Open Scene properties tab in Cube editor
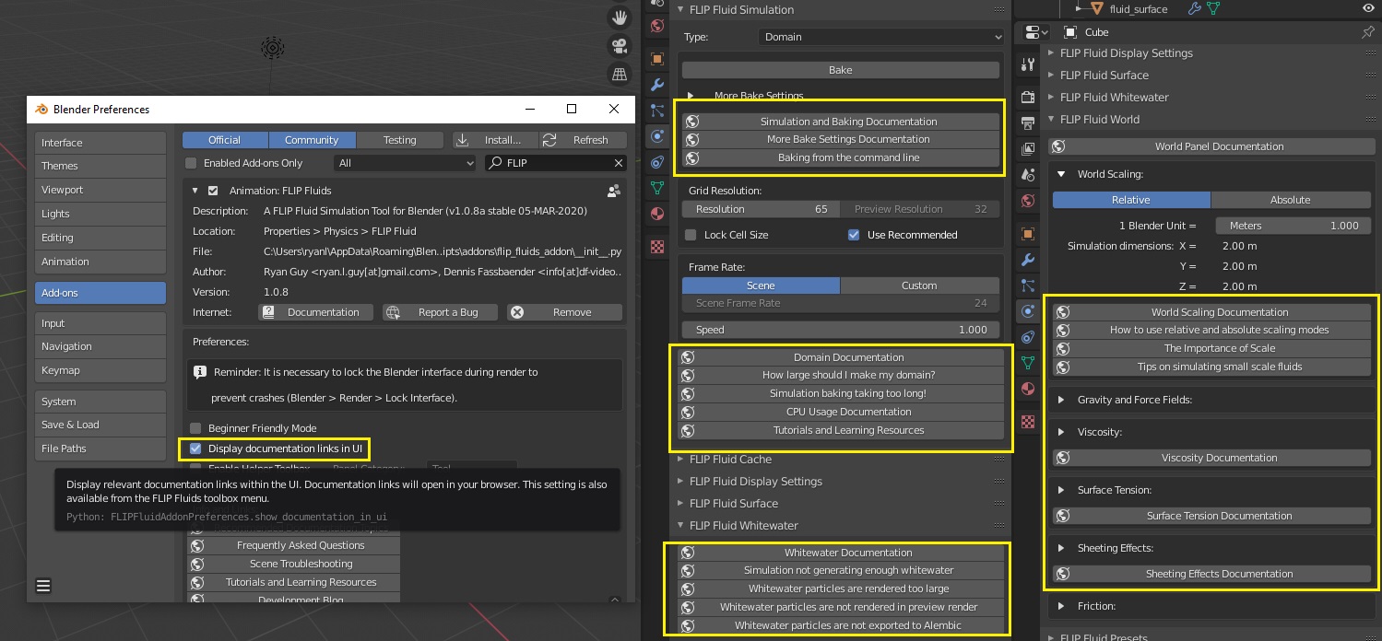1382x641 pixels. [1027, 175]
